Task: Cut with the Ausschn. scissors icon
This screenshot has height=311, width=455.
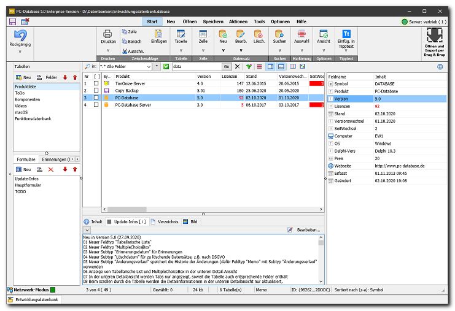Action: [x=125, y=51]
